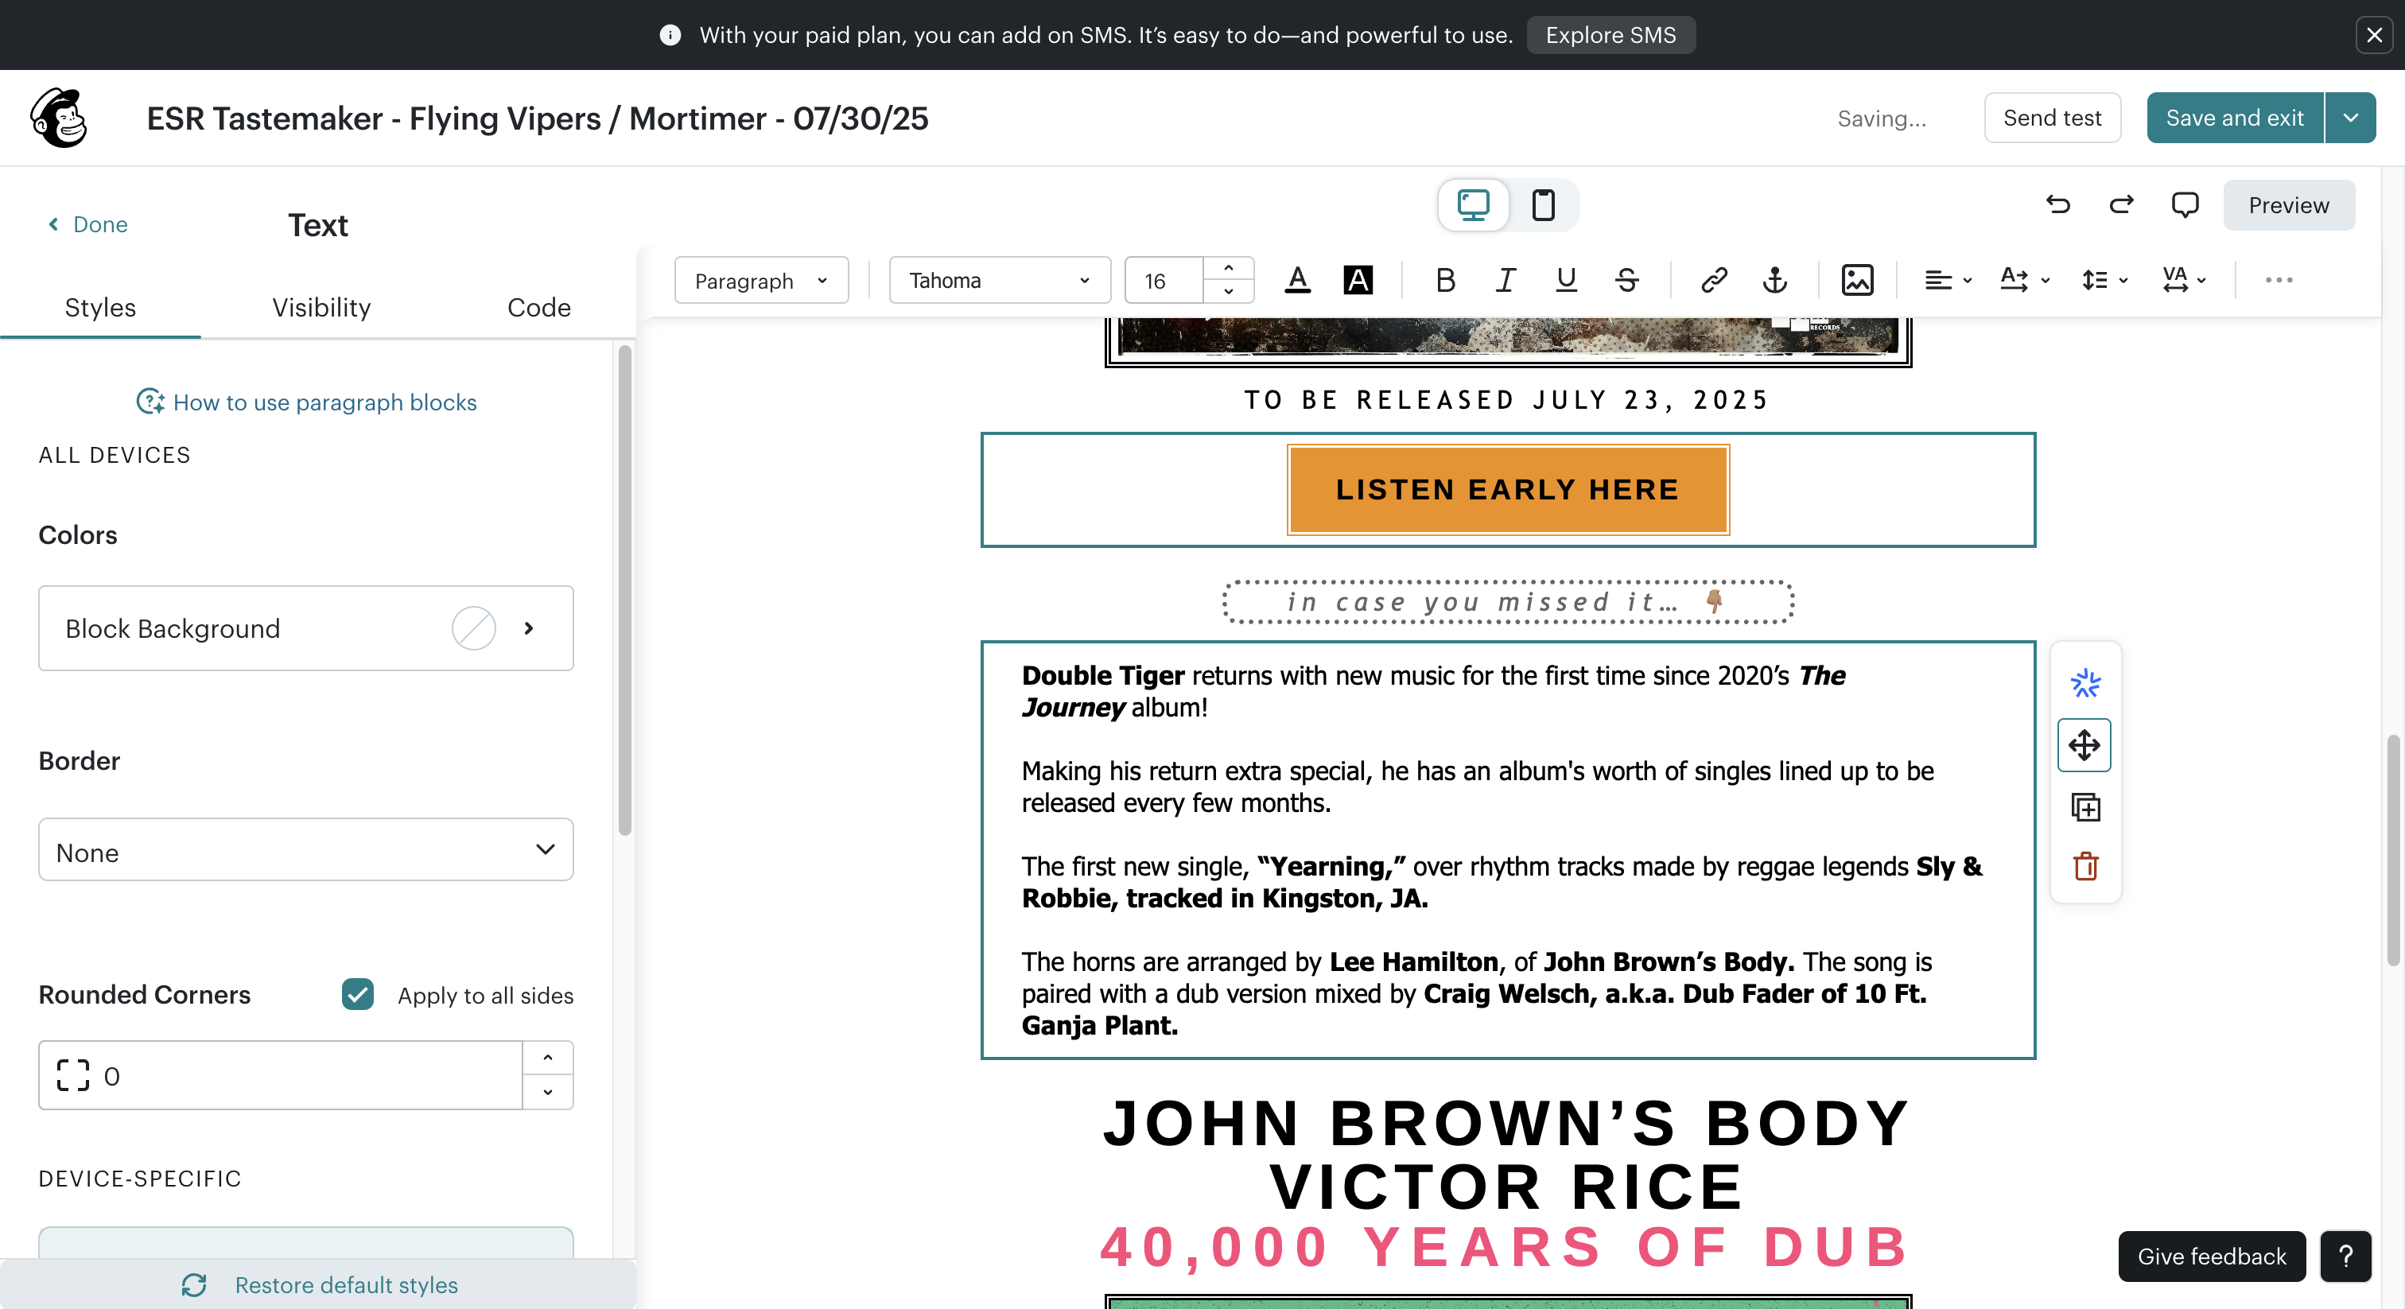Switch to the Styles tab
Screen dimensions: 2405x1309
[x=100, y=307]
